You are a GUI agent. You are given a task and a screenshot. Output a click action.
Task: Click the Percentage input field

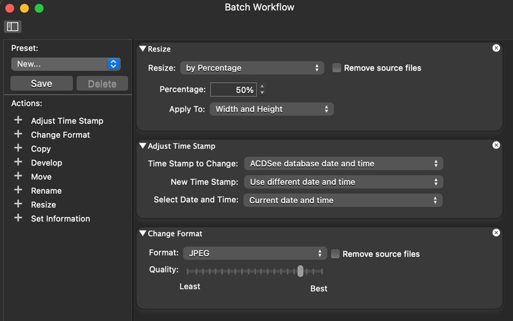point(233,90)
